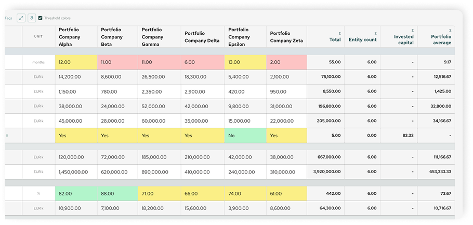Click the Portfolio Company Beta column header
The image size is (473, 225).
pos(117,36)
